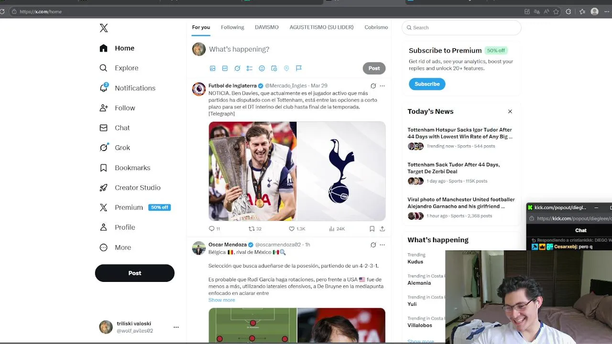This screenshot has height=344, width=612.
Task: Expand the More menu in sidebar
Action: [x=115, y=247]
